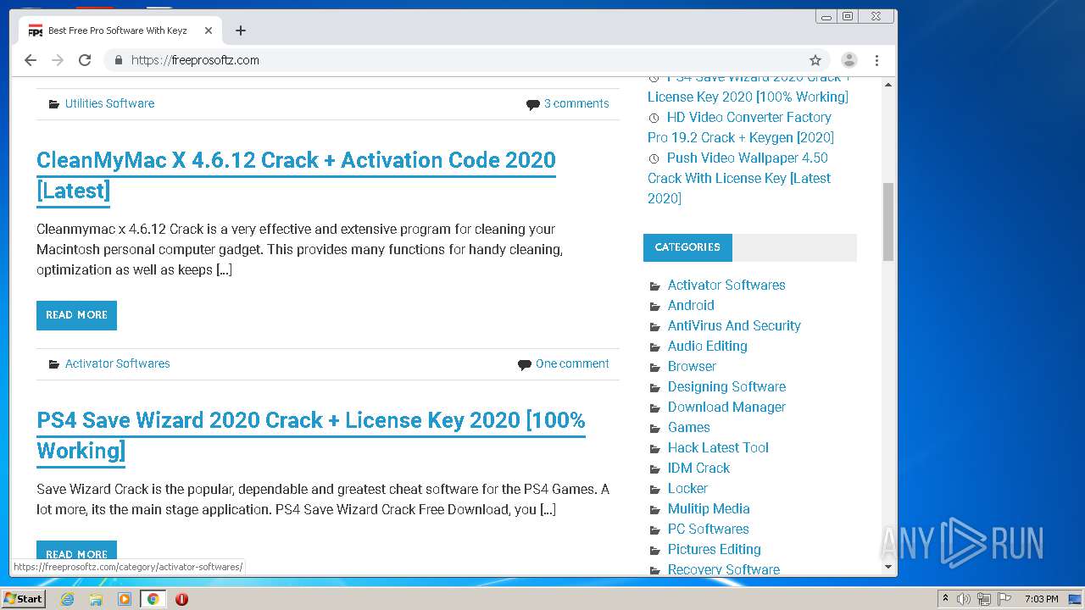Viewport: 1085px width, 610px height.
Task: Open the IDM Crack category
Action: point(698,468)
